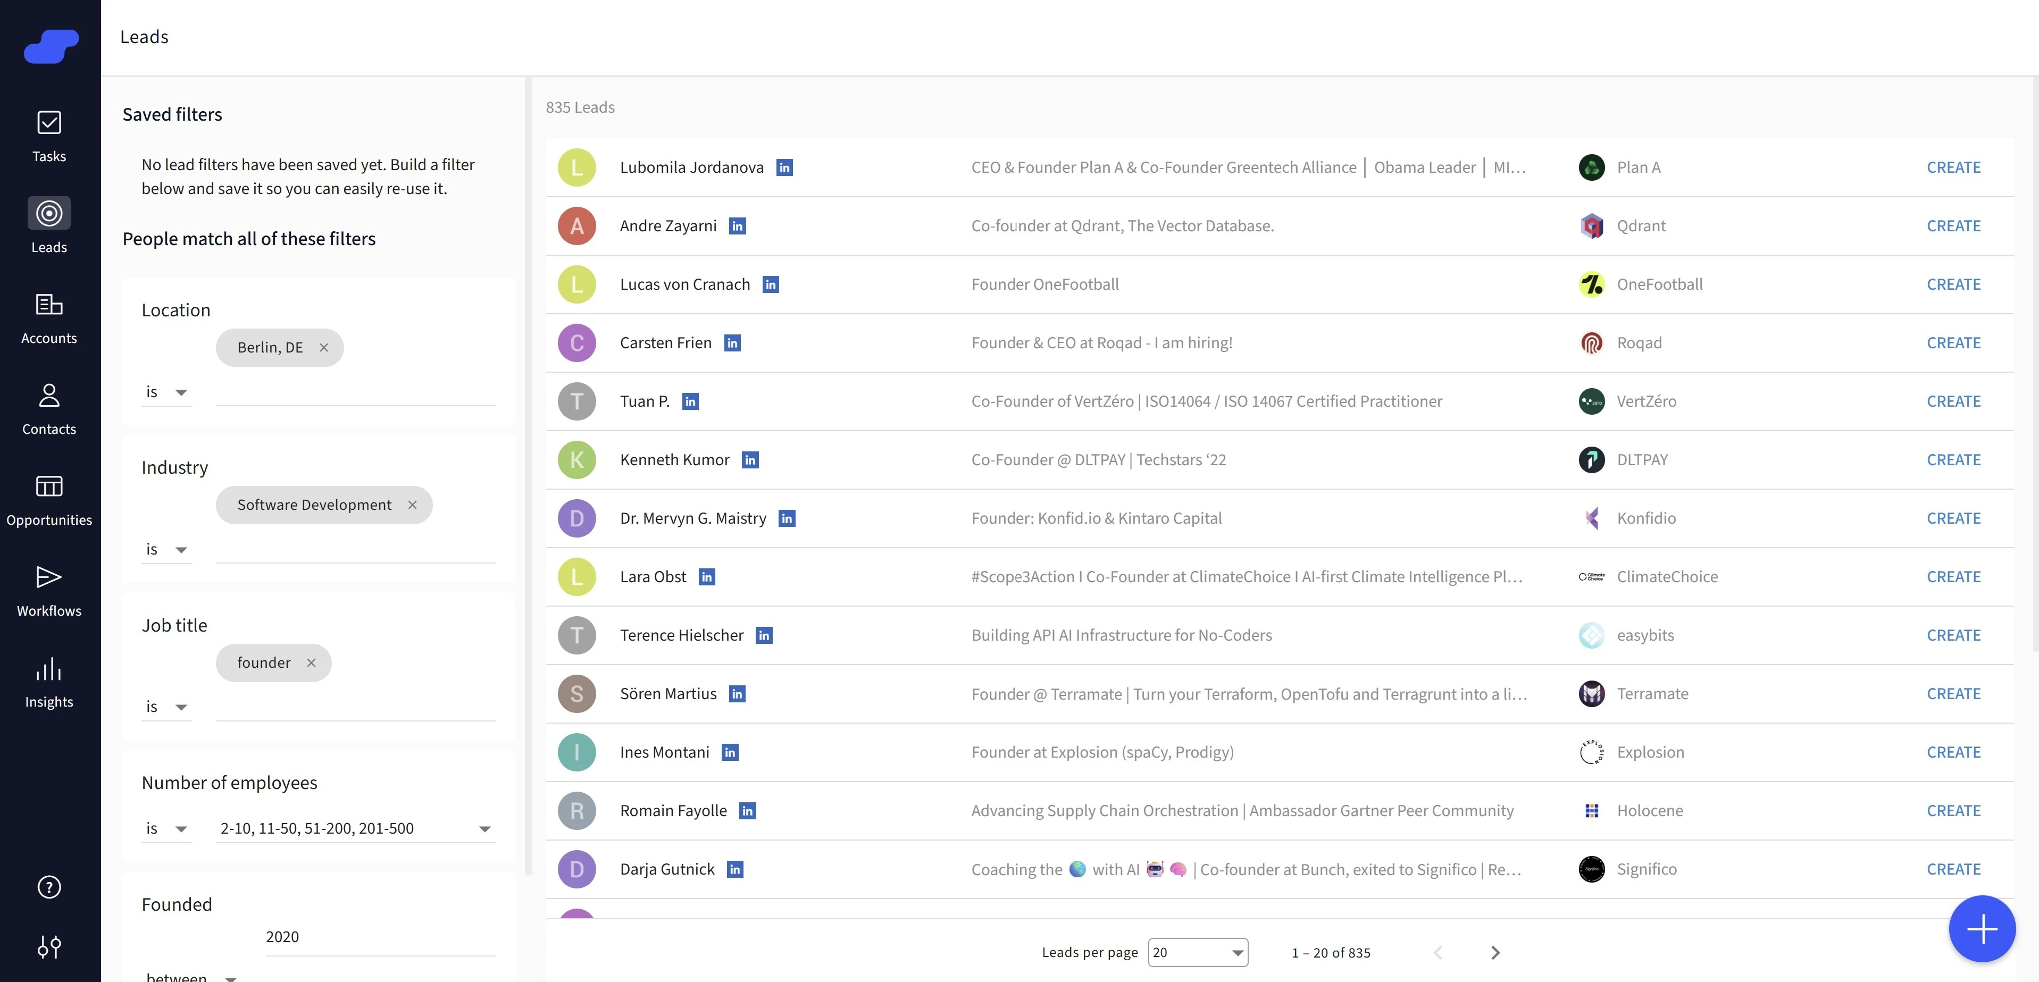The height and width of the screenshot is (982, 2039).
Task: Create lead for Darja Gutnick
Action: tap(1953, 870)
